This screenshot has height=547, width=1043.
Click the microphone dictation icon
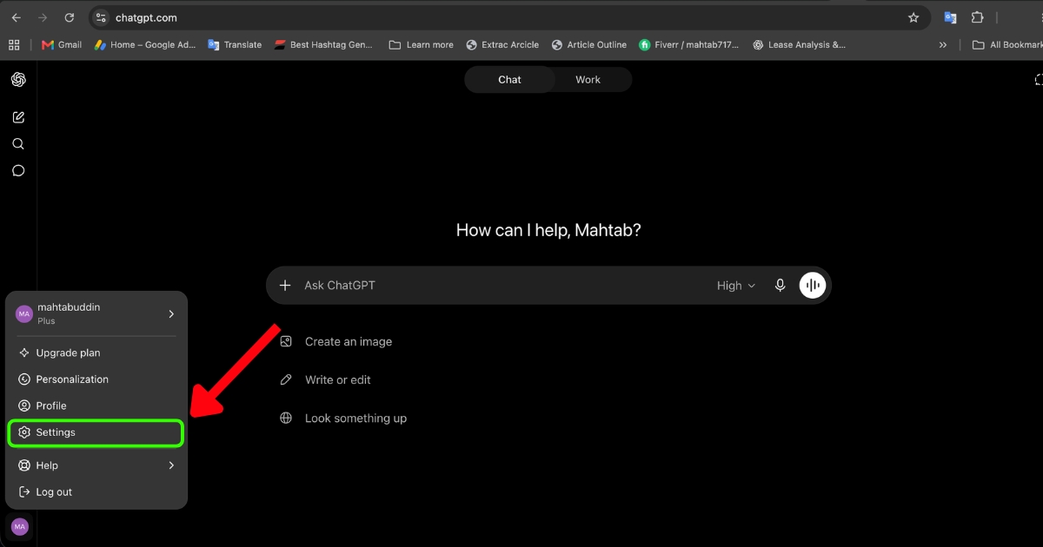[781, 286]
